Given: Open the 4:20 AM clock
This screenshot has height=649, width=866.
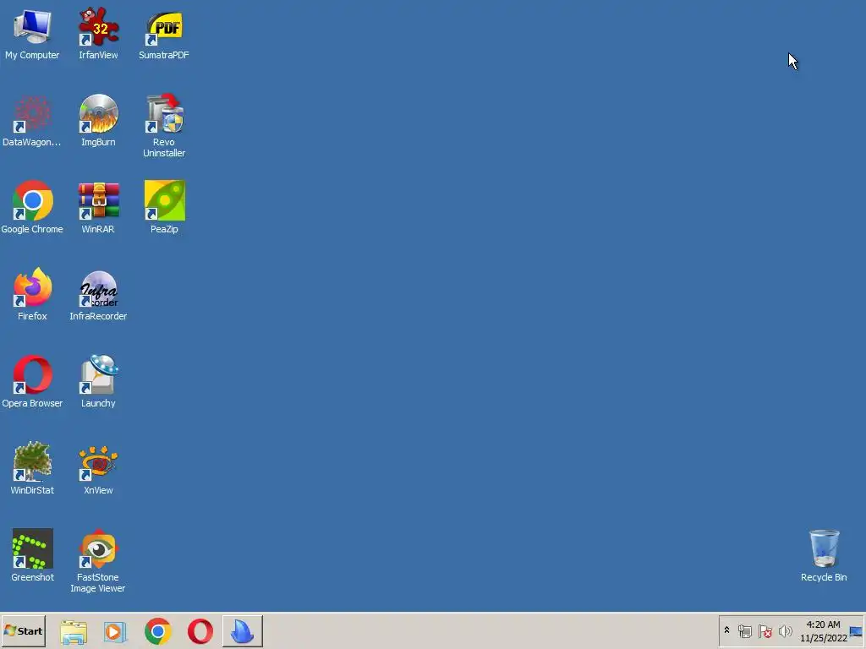Looking at the screenshot, I should pos(824,630).
